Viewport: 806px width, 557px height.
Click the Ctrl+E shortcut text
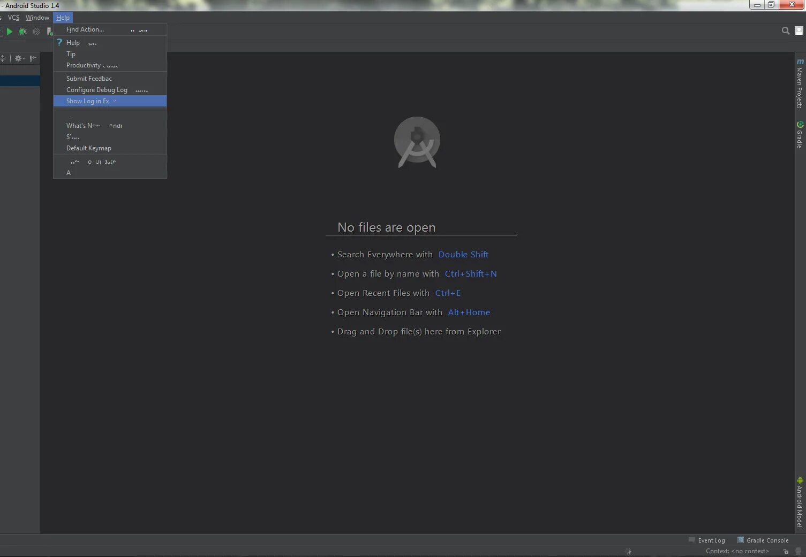pos(448,293)
